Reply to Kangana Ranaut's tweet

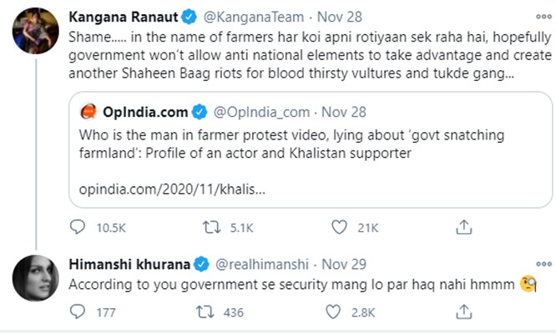point(77,226)
